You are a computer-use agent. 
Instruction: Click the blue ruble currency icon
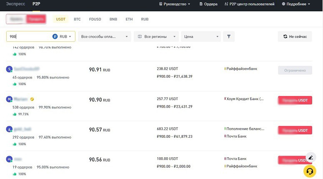coord(55,36)
